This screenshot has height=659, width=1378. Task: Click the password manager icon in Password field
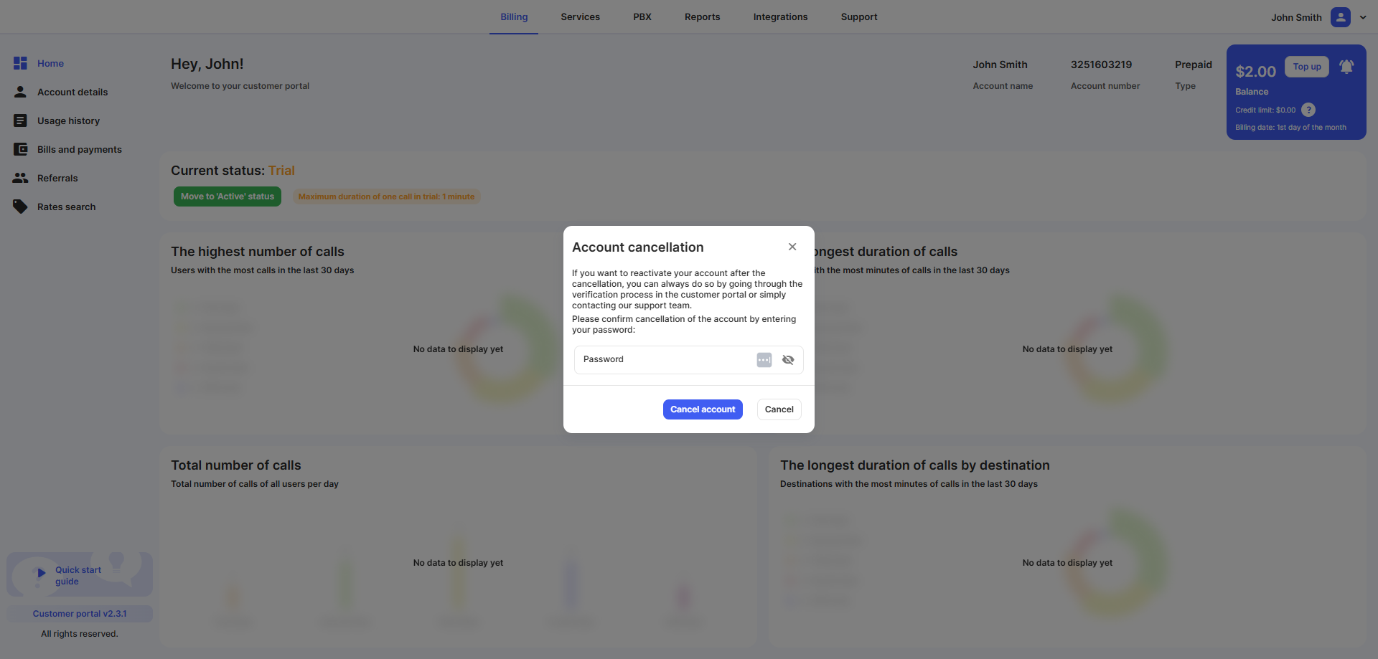tap(764, 360)
